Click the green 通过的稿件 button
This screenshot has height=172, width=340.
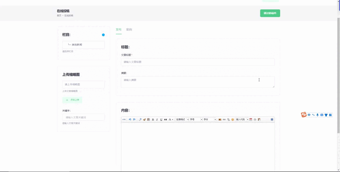point(270,13)
